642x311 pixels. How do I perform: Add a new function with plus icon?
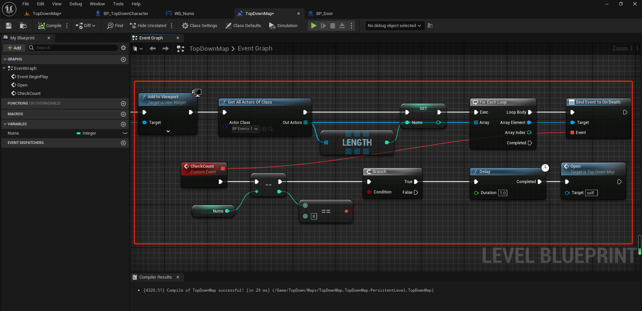pos(123,104)
